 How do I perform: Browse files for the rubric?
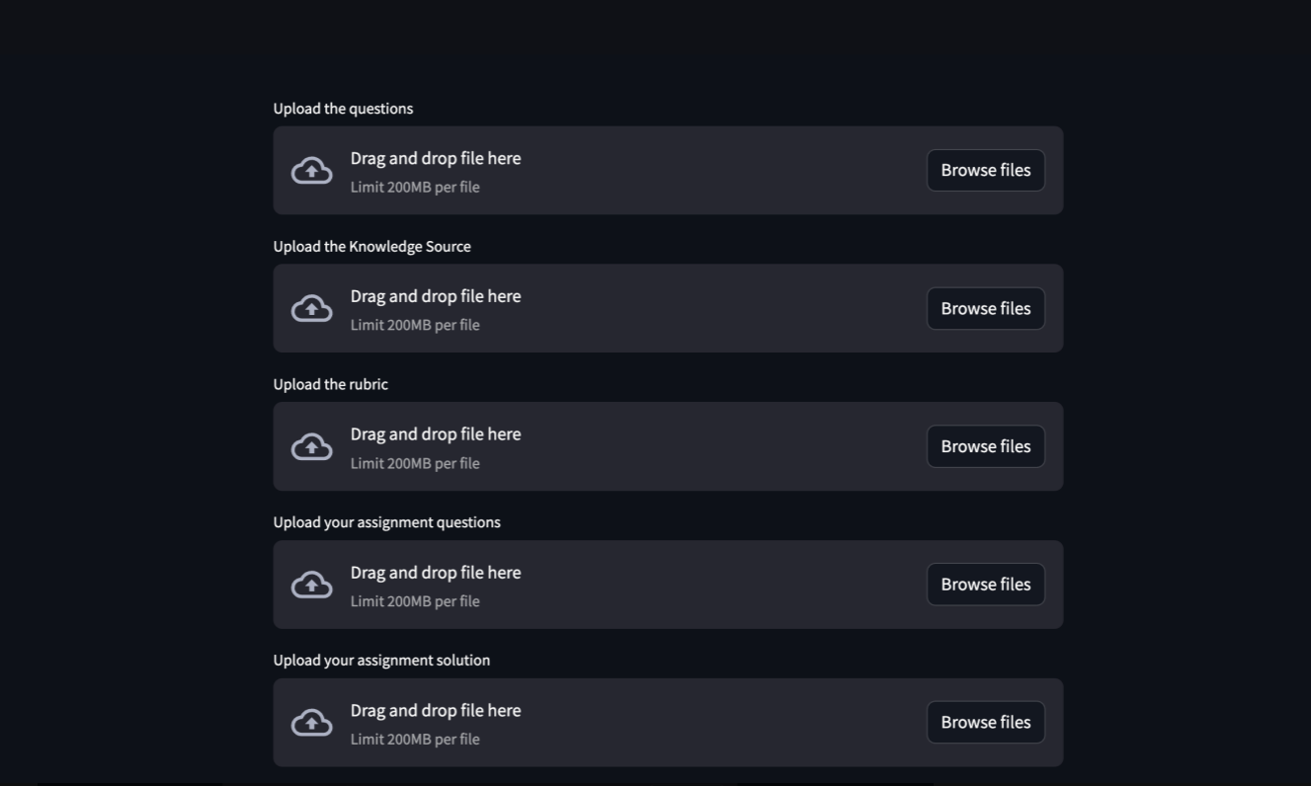[x=986, y=446]
